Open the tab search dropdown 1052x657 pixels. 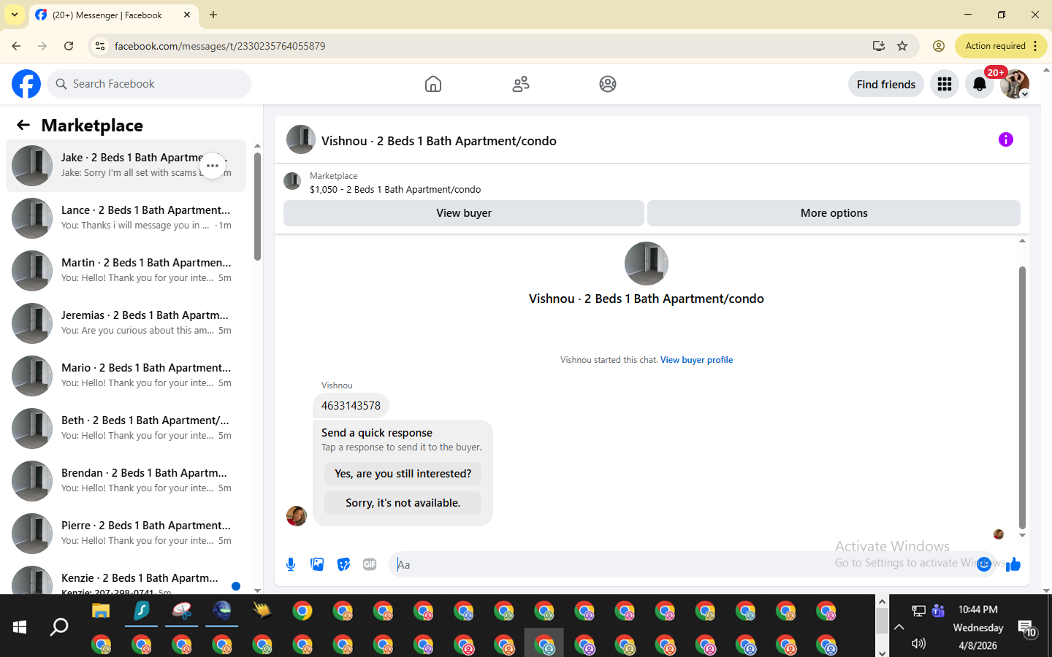pyautogui.click(x=14, y=15)
